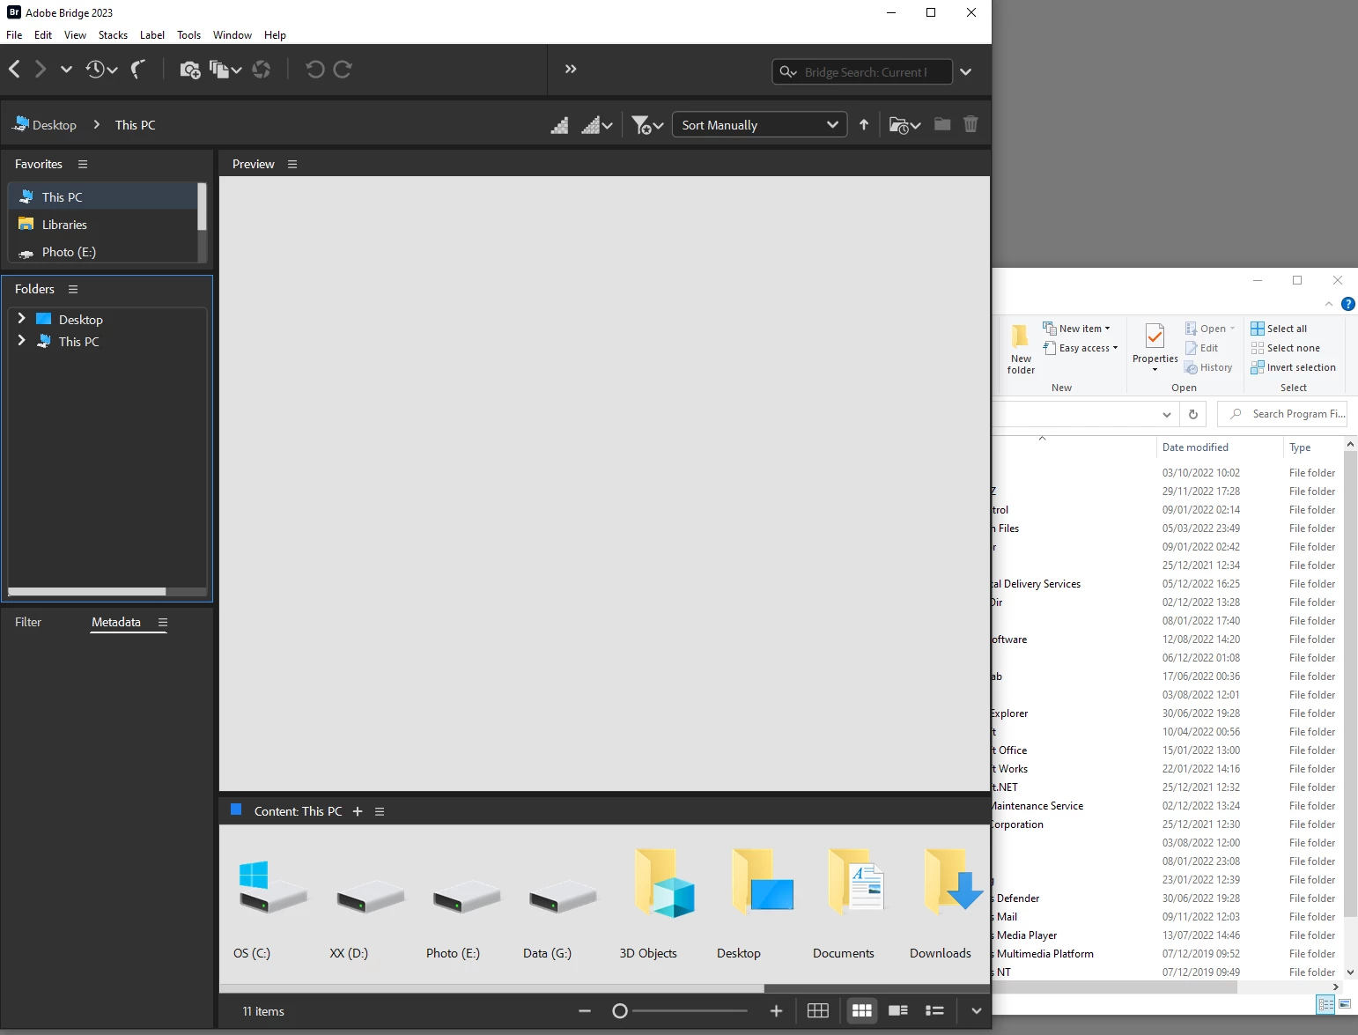Click the thumbnail size slider handle
Screen dimensions: 1358x1035
[620, 1011]
